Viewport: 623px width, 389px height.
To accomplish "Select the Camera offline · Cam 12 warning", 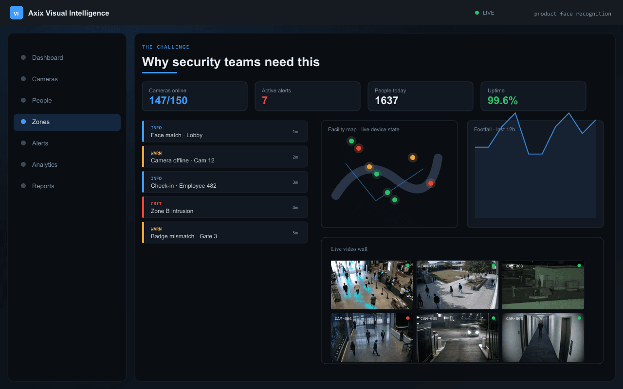I will coord(225,157).
